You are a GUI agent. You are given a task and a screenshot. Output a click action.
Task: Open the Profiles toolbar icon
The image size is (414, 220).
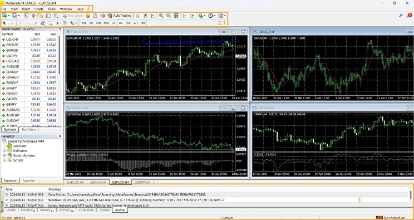(x=16, y=16)
